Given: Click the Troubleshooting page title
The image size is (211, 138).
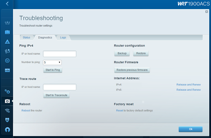Looking at the screenshot, I should pos(41,18).
